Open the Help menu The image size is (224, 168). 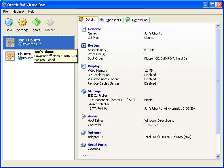tap(31, 12)
